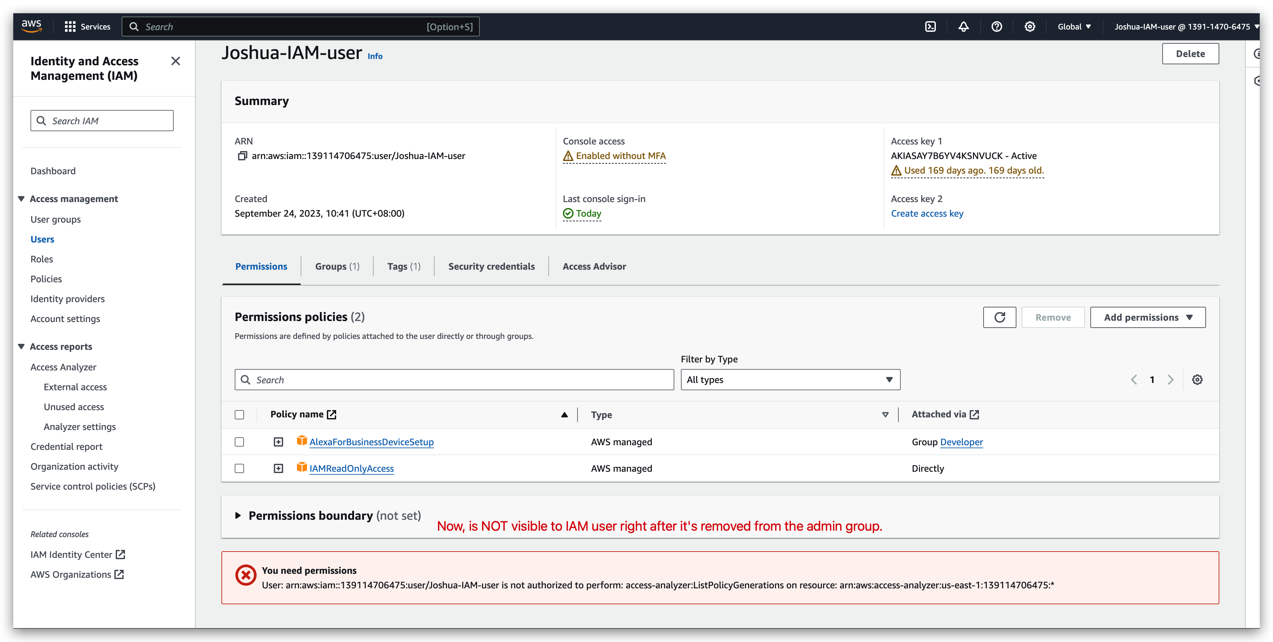
Task: Expand the Permissions boundary section
Action: [239, 515]
